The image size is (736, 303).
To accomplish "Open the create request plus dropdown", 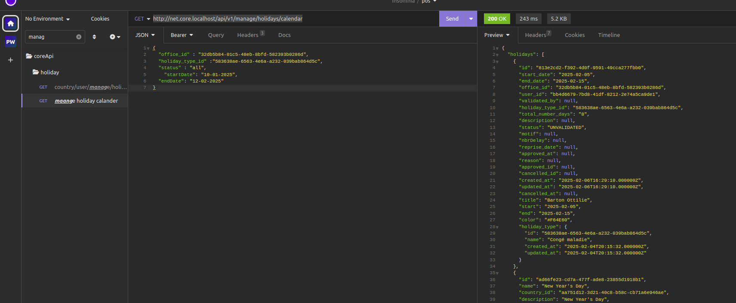I will pos(115,37).
